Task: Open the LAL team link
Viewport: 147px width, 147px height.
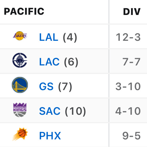Action: coord(49,37)
